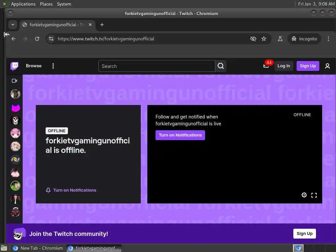Click Sign Up in the bottom banner
This screenshot has width=336, height=252.
[304, 234]
